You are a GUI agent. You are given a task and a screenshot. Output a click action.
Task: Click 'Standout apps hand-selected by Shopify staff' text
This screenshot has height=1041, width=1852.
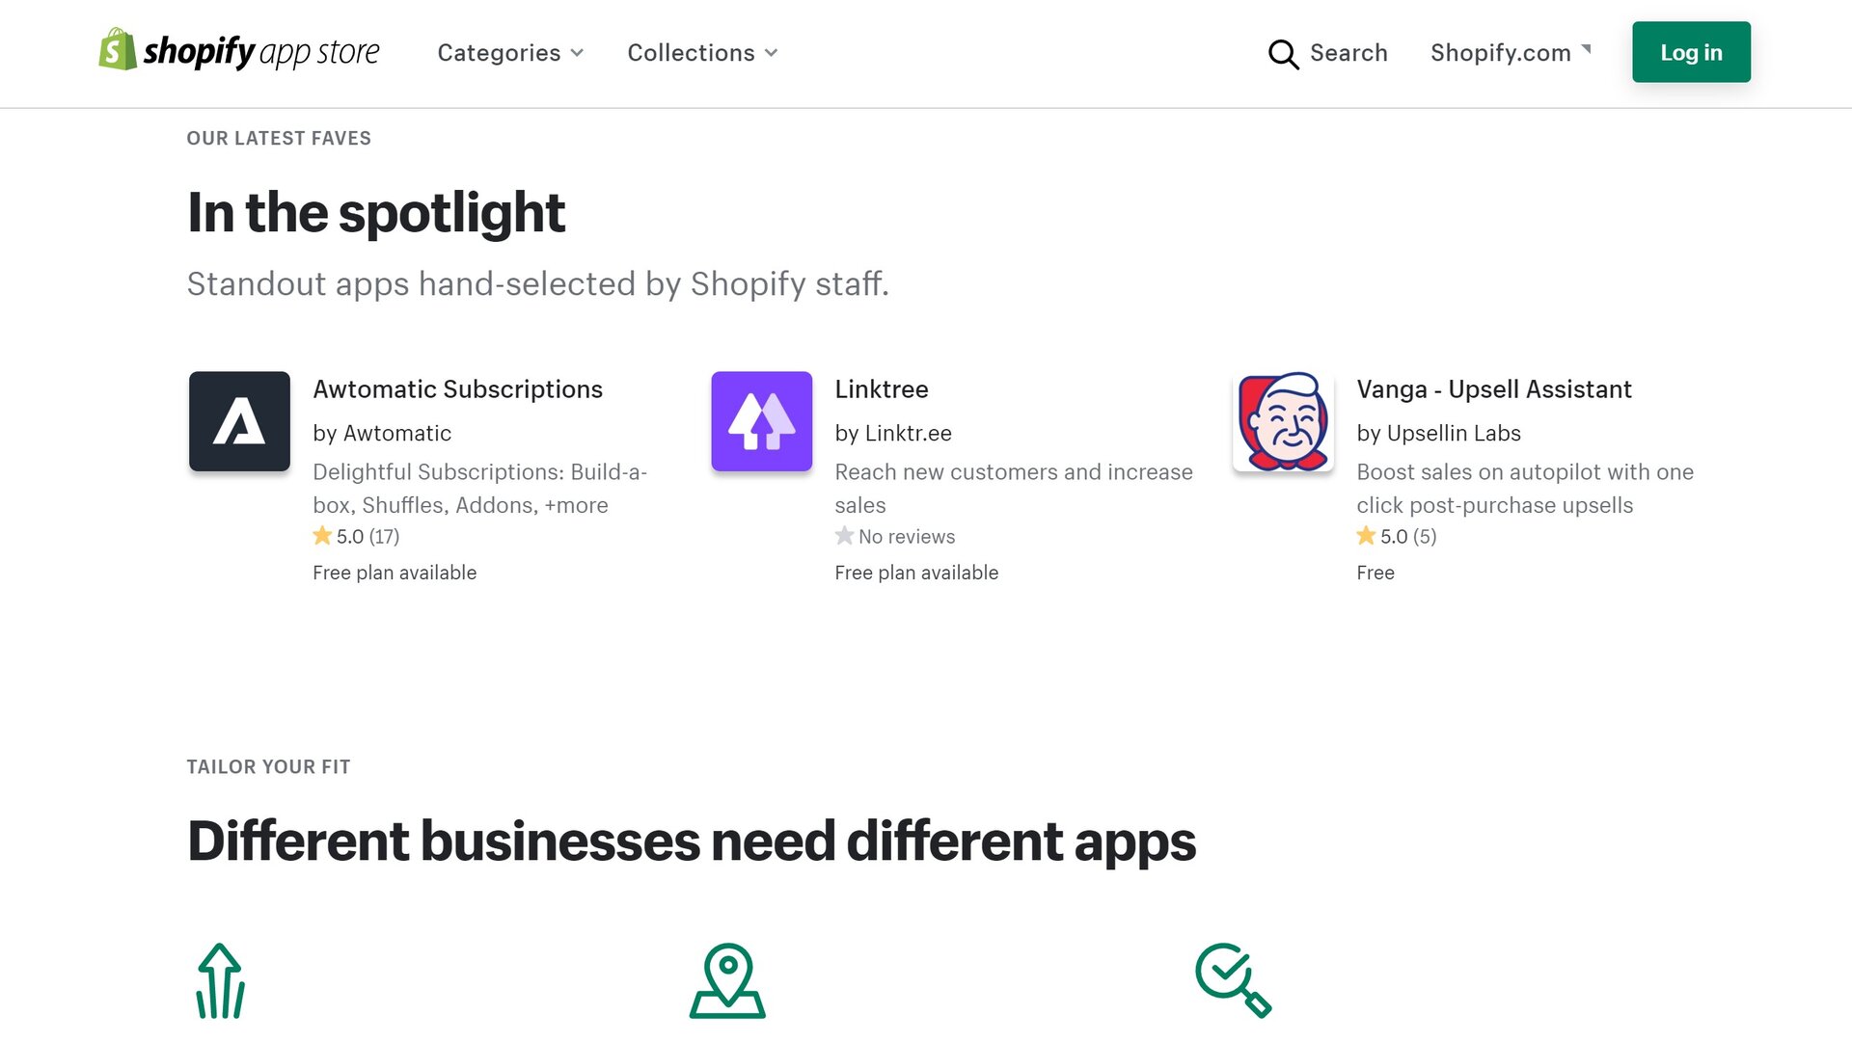coord(537,284)
